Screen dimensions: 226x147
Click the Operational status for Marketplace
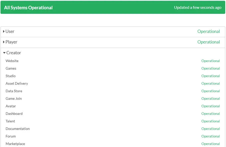pos(210,144)
